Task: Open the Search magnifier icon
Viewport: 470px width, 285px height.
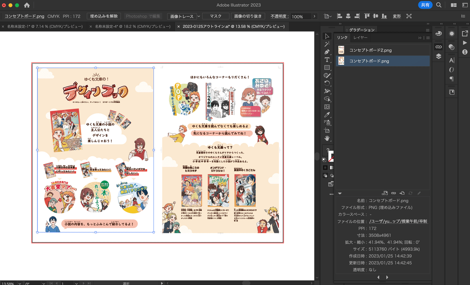Action: click(439, 5)
